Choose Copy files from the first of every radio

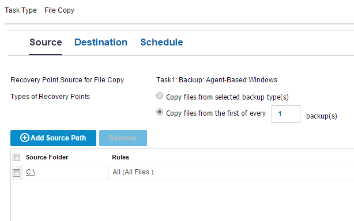point(160,112)
